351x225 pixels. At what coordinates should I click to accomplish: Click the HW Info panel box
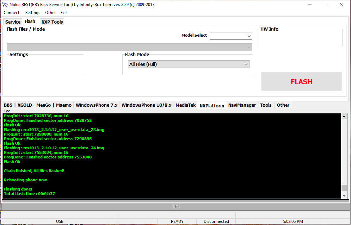[x=300, y=38]
